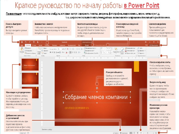Image resolution: width=179 pixels, height=134 pixels.
Task: Open the Select dropdown in editing group
Action: [141, 53]
